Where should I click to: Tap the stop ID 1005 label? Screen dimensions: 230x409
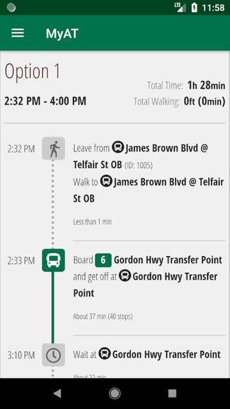(x=139, y=166)
